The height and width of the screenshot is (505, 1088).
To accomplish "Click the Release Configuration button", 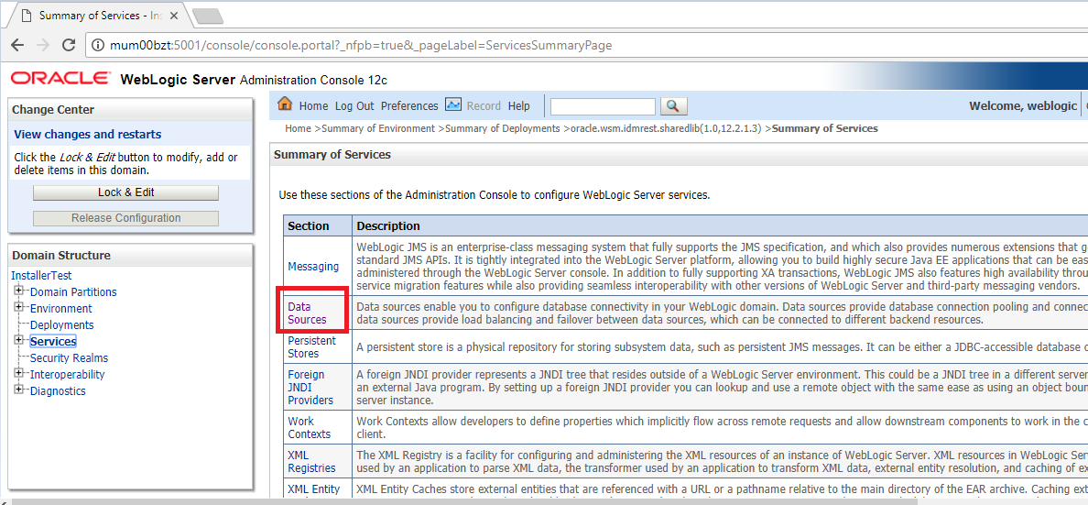I will pyautogui.click(x=125, y=218).
